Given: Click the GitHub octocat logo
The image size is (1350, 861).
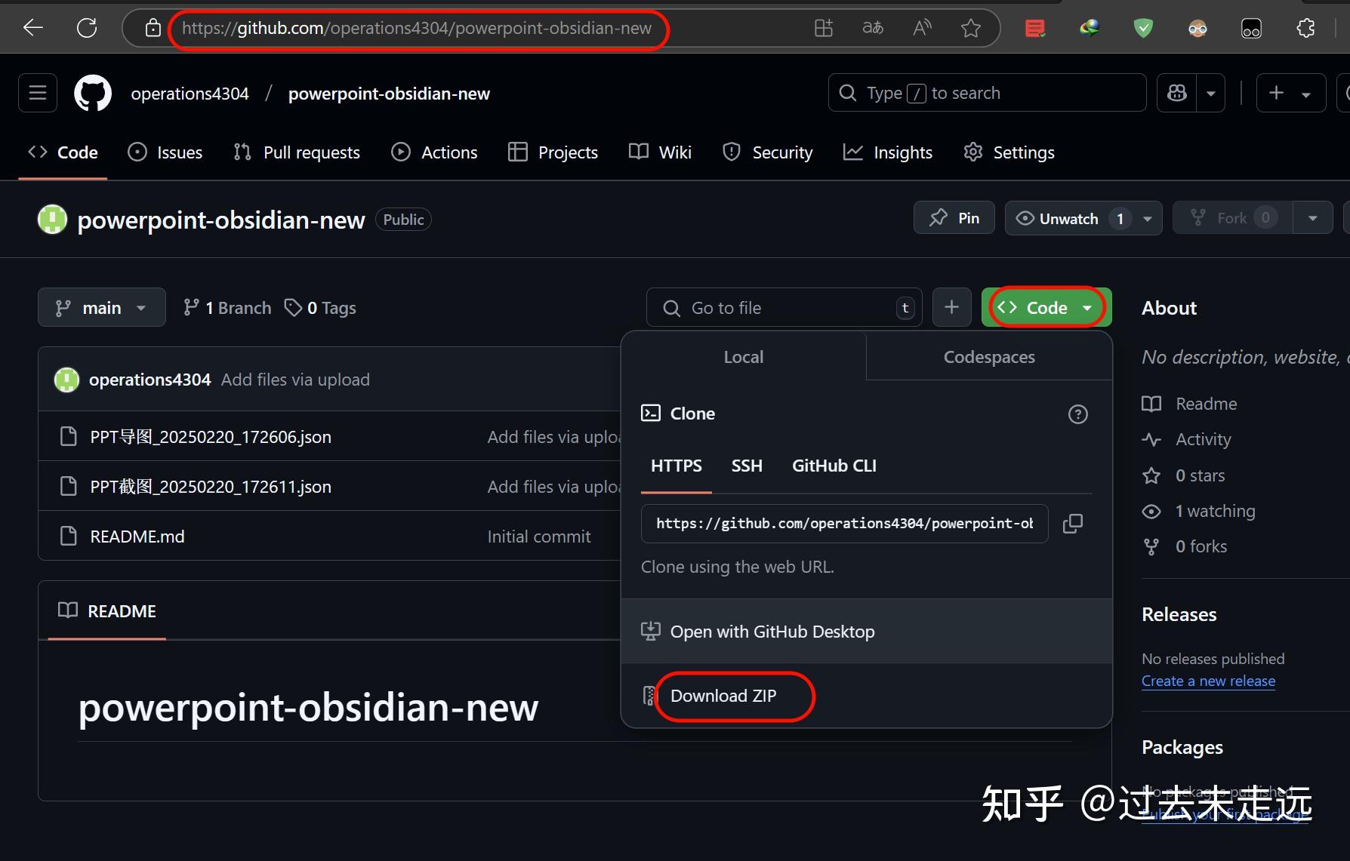Looking at the screenshot, I should click(x=92, y=92).
